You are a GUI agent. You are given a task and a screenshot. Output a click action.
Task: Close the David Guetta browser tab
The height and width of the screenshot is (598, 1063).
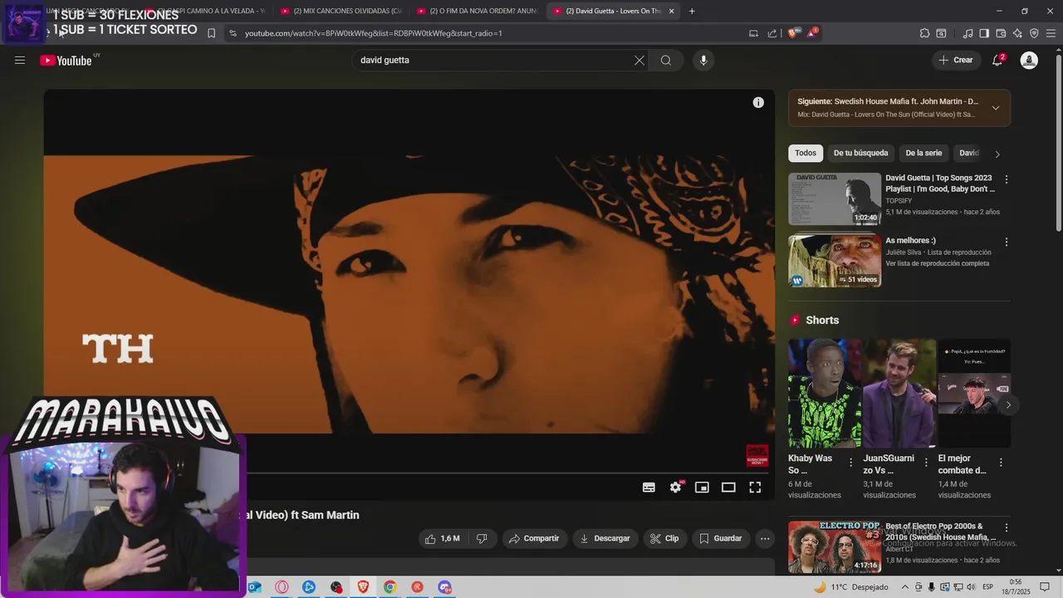[x=671, y=11]
